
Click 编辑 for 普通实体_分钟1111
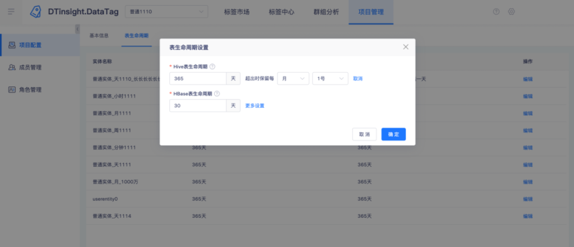click(x=528, y=148)
